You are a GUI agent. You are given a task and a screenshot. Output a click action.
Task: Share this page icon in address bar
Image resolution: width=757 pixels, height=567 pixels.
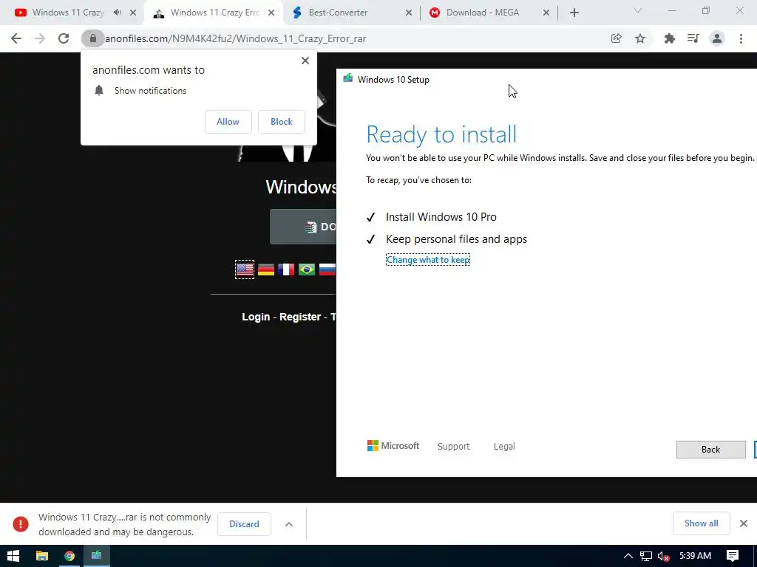616,38
